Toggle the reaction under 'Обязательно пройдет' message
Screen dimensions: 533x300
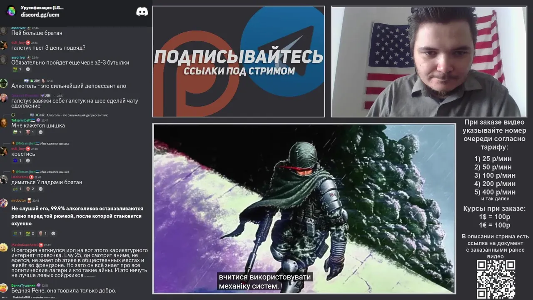[17, 69]
